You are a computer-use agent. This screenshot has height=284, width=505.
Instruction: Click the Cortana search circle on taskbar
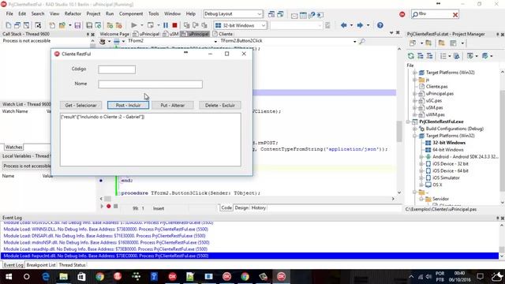click(27, 277)
